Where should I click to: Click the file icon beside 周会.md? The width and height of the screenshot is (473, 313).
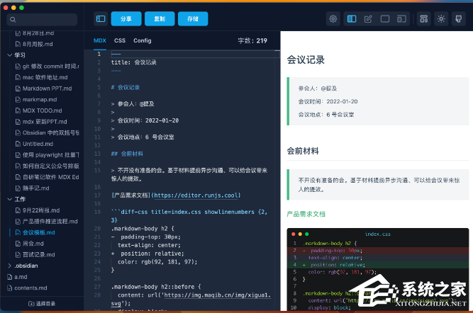[18, 244]
